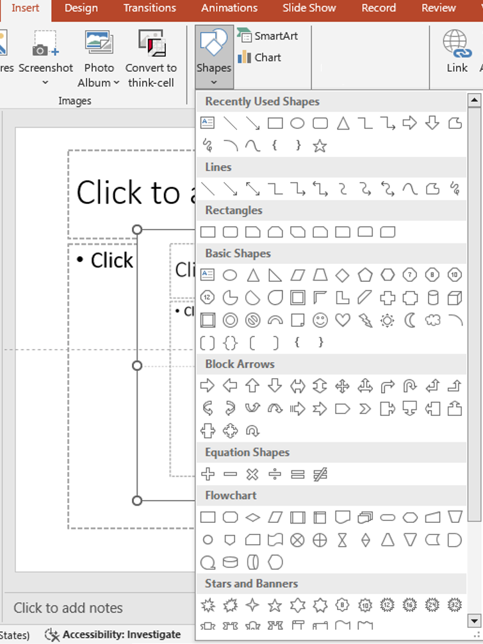Select the No Symbol shape in Basic Shapes
This screenshot has height=644, width=483.
click(x=252, y=320)
